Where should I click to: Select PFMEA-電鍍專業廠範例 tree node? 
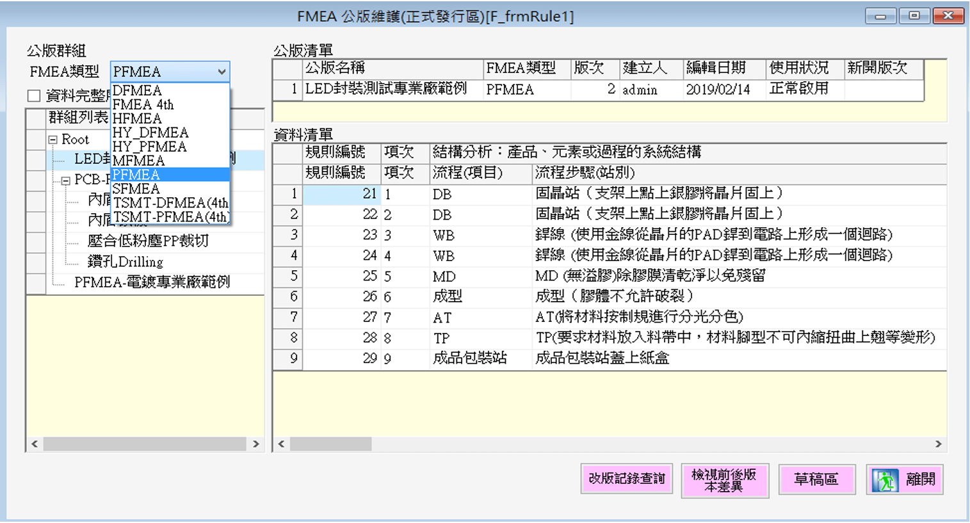(152, 282)
